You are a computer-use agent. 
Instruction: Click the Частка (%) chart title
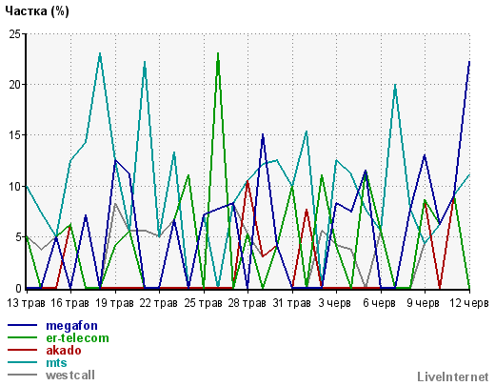37,11
